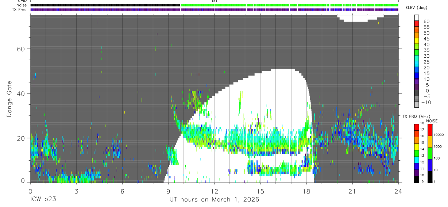Click x-axis tick label '0' under the plot
This screenshot has width=448, height=207.
click(x=30, y=191)
